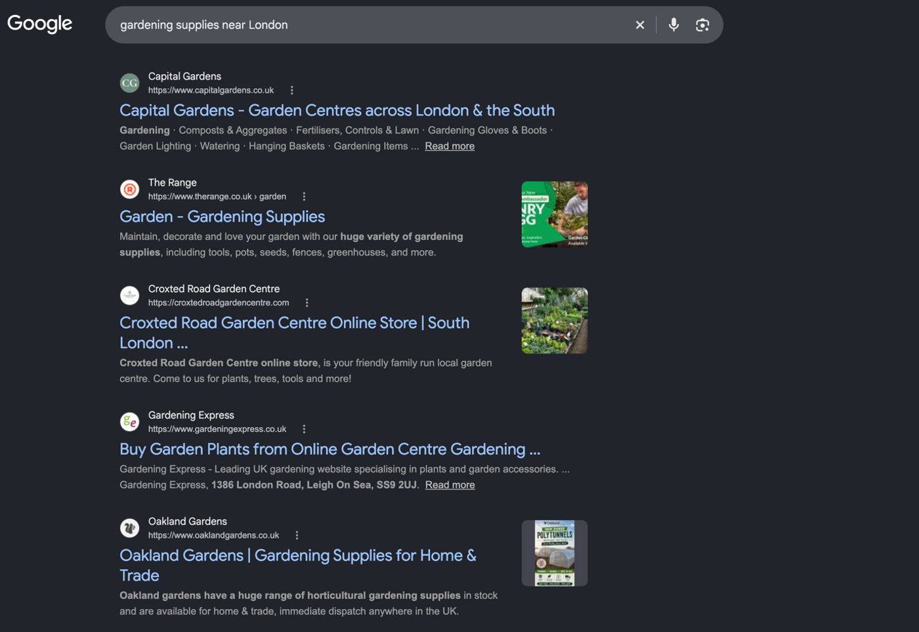The width and height of the screenshot is (919, 632).
Task: Click the Gardening Express site name
Action: pyautogui.click(x=192, y=415)
